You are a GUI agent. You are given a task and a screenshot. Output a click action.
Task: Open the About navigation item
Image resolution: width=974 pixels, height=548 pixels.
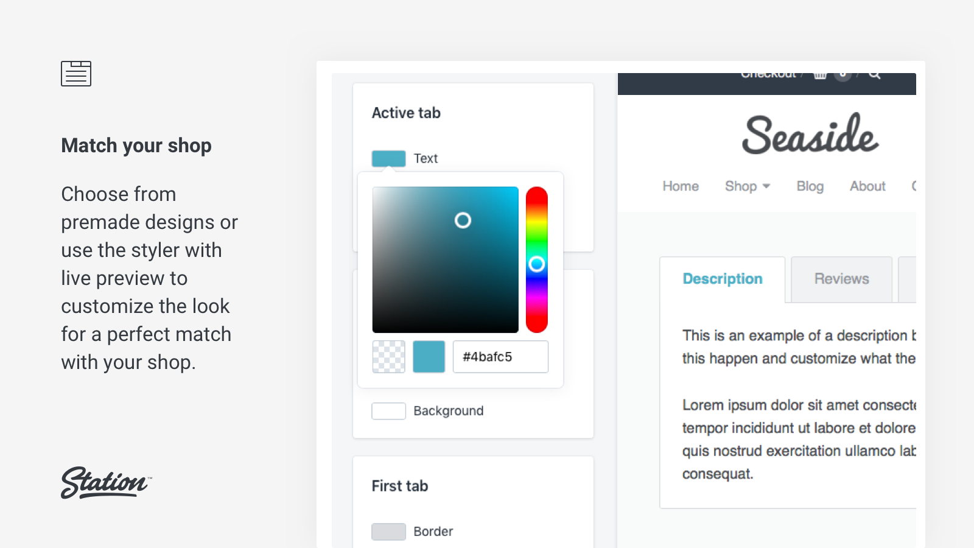click(867, 186)
